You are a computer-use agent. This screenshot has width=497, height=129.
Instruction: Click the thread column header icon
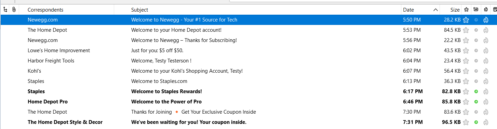tap(5, 10)
